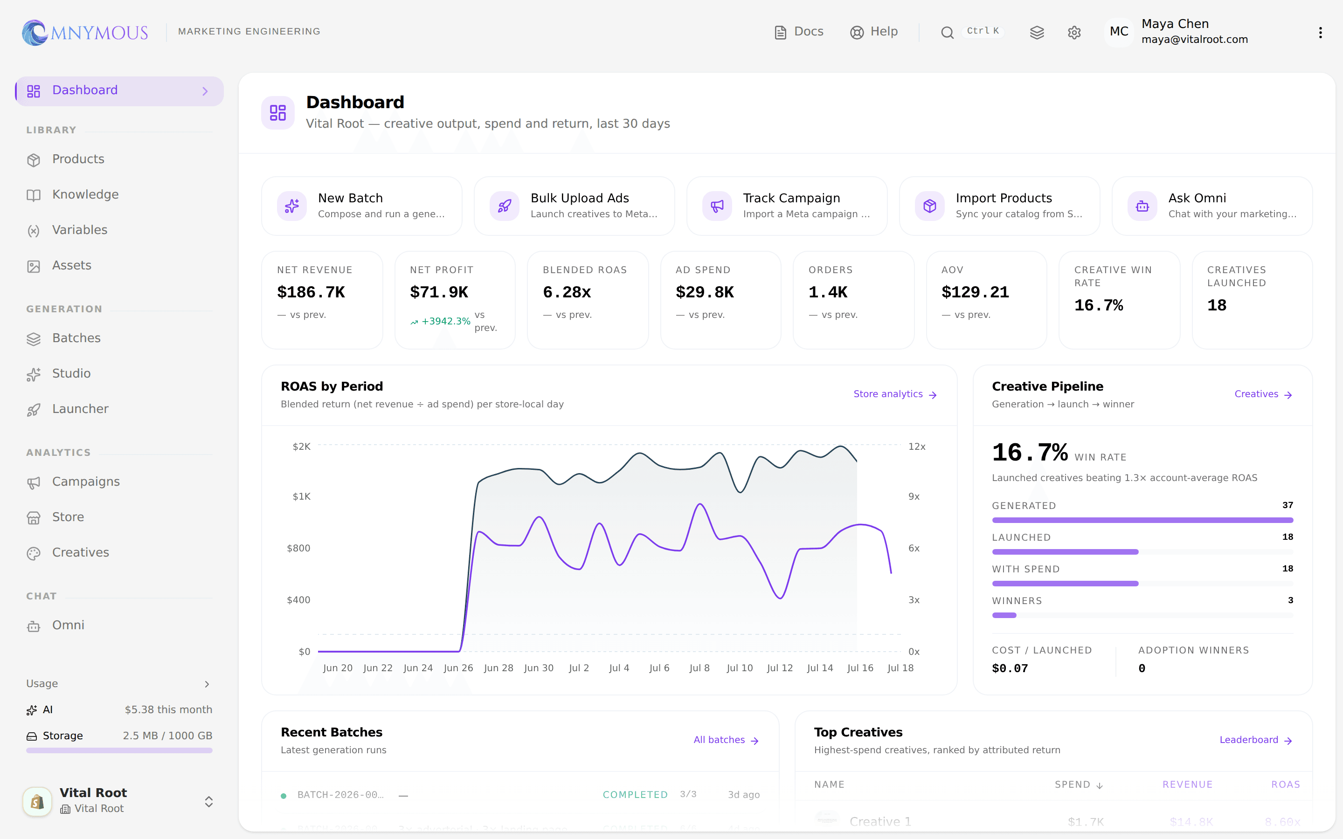Screen dimensions: 1343x839
Task: Click the Creatives palette icon
Action: tap(34, 553)
